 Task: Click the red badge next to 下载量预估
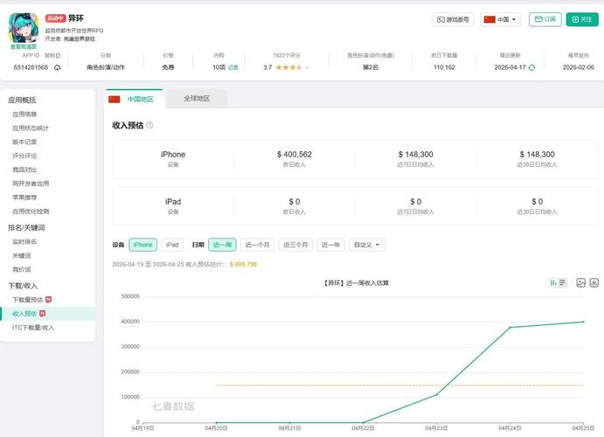[49, 300]
